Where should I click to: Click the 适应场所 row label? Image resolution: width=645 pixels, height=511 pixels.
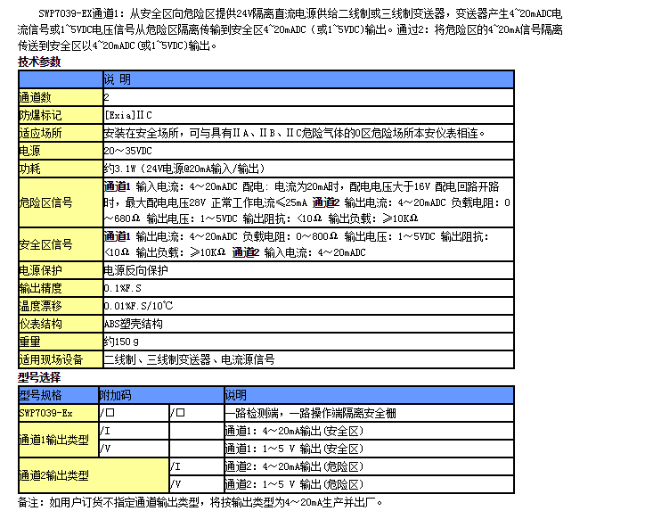tap(41, 133)
